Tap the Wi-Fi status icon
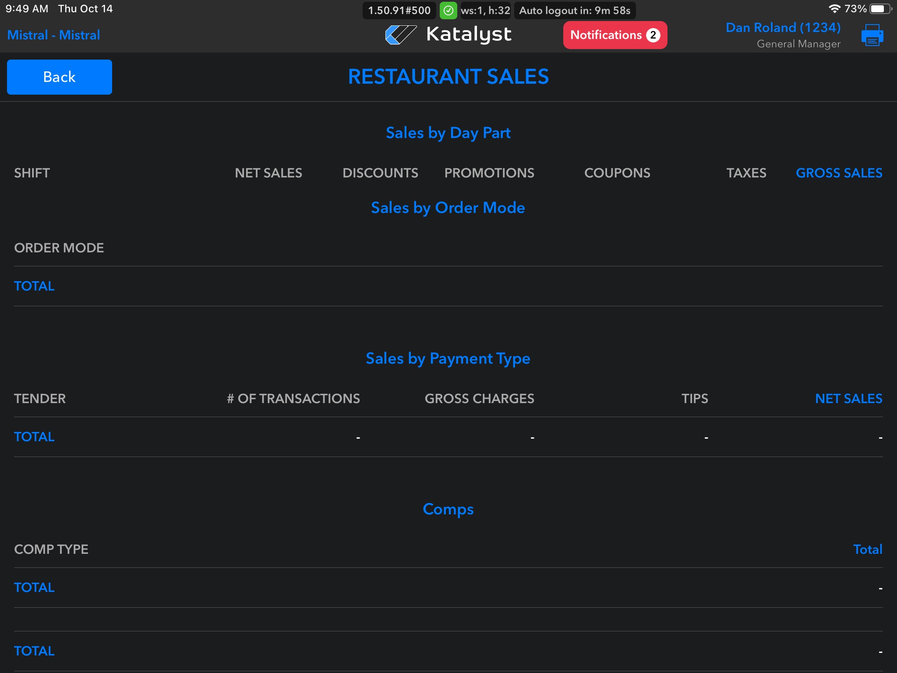The width and height of the screenshot is (897, 673). point(834,9)
